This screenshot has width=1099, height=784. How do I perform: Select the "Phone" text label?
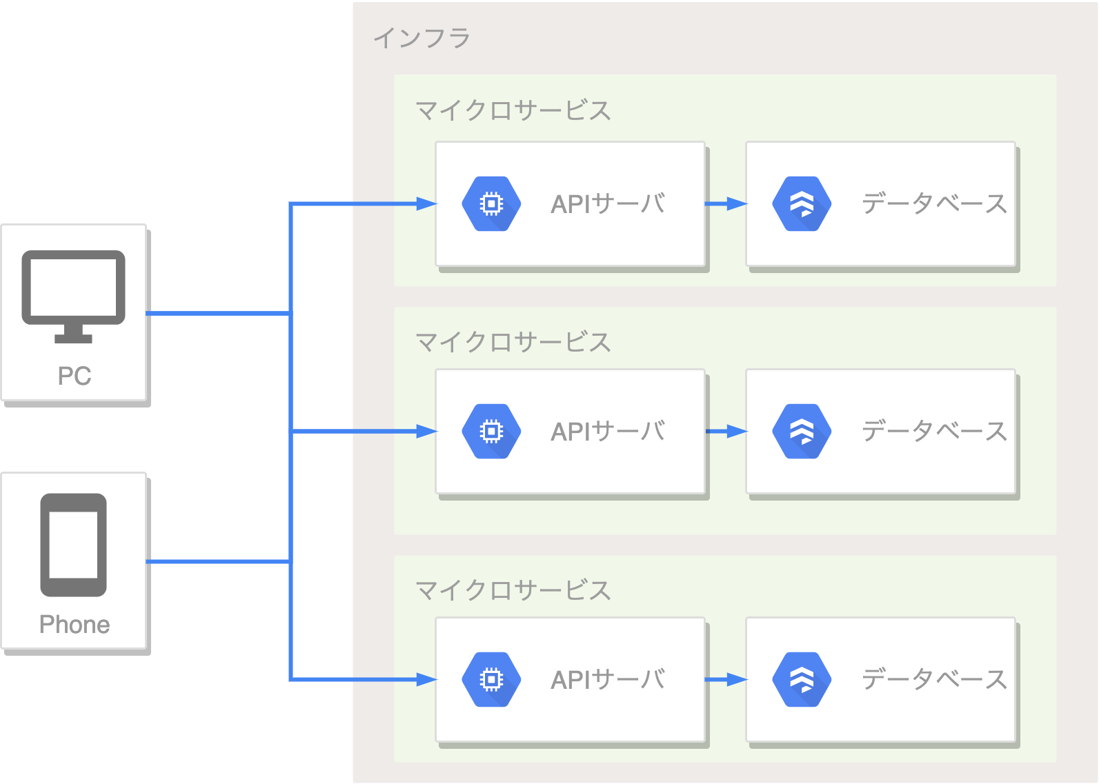pyautogui.click(x=75, y=625)
